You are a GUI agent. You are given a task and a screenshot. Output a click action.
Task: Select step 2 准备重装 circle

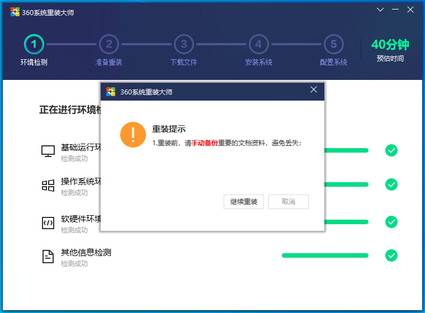click(109, 44)
